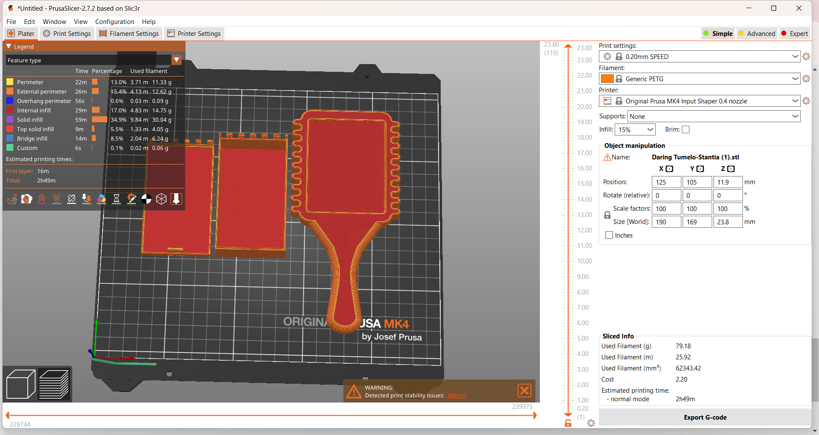The image size is (819, 435).
Task: Toggle Solid infill feature visibility
Action: pos(29,120)
